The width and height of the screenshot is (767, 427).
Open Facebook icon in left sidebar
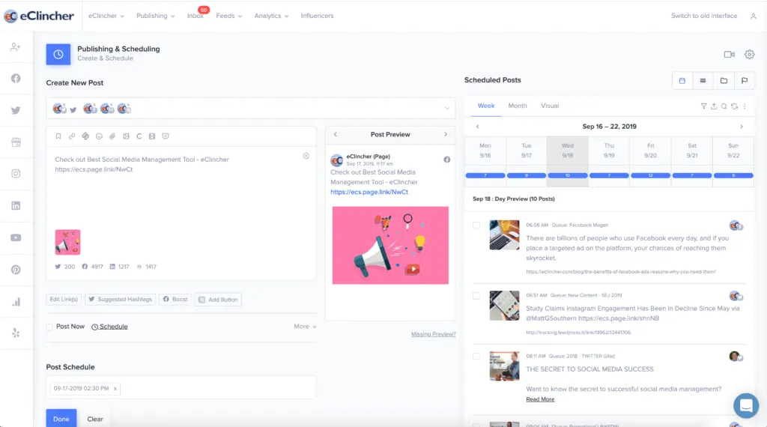point(16,78)
